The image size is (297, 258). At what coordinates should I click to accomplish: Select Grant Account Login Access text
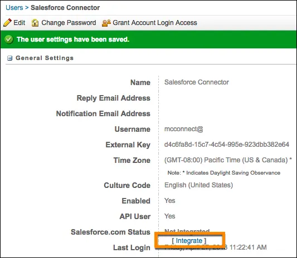155,23
